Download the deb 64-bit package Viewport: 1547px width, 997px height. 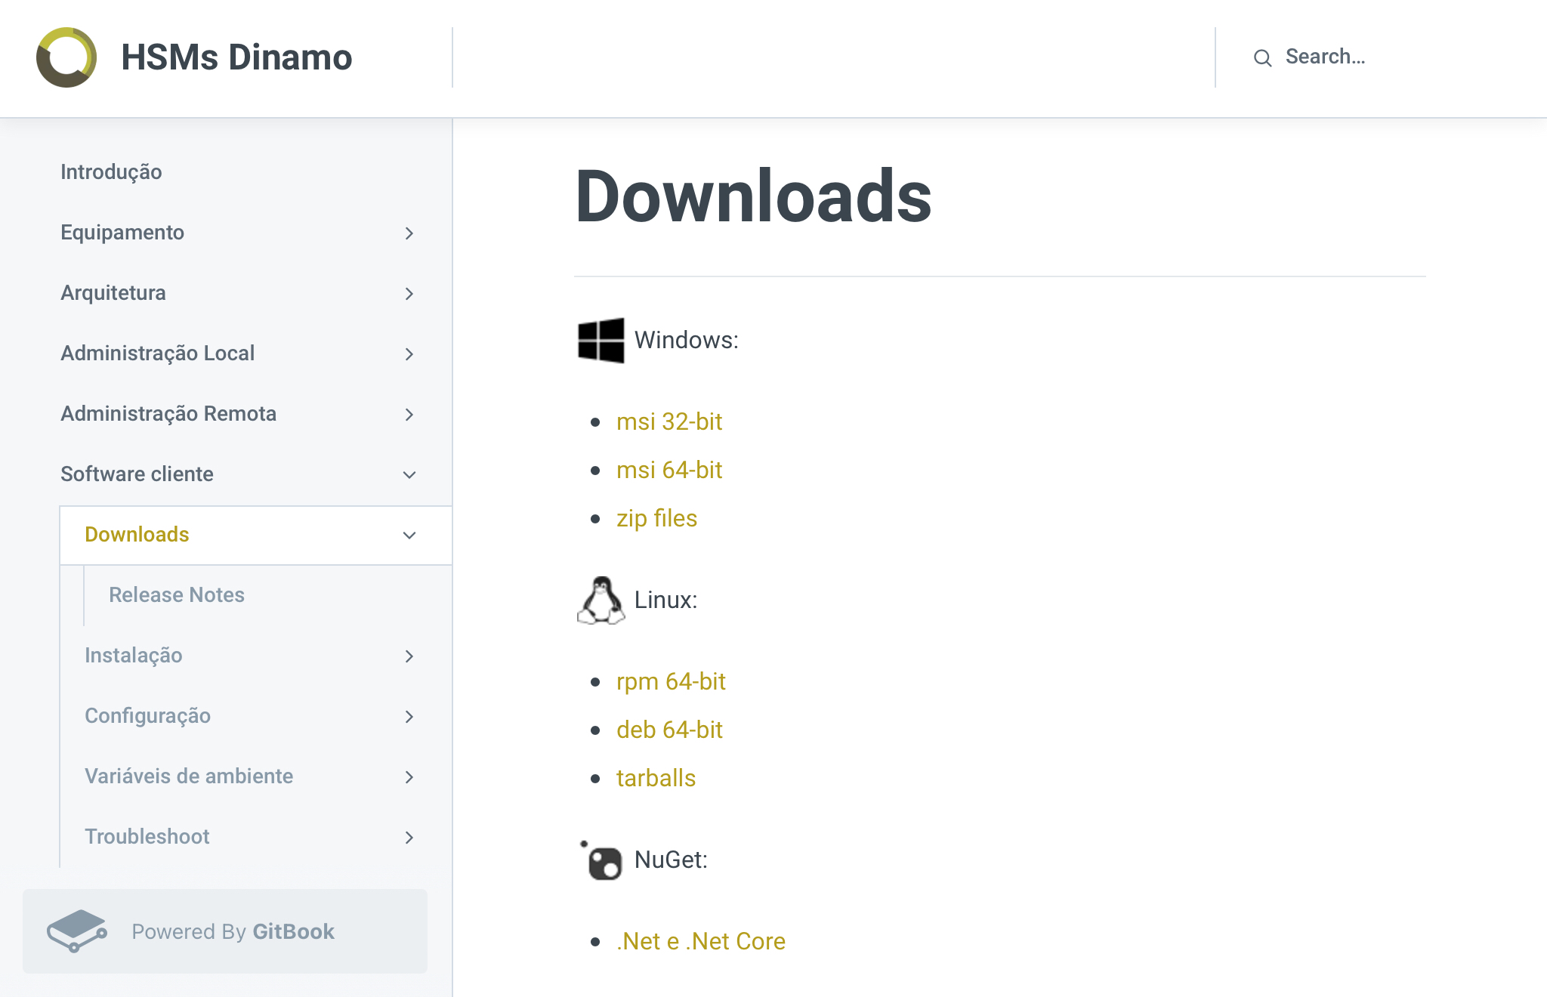(669, 730)
